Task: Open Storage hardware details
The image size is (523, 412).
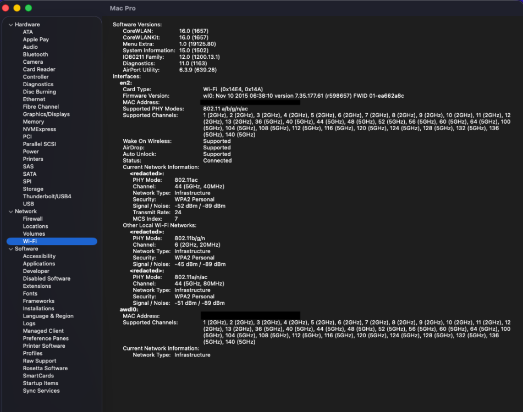Action: click(x=33, y=189)
